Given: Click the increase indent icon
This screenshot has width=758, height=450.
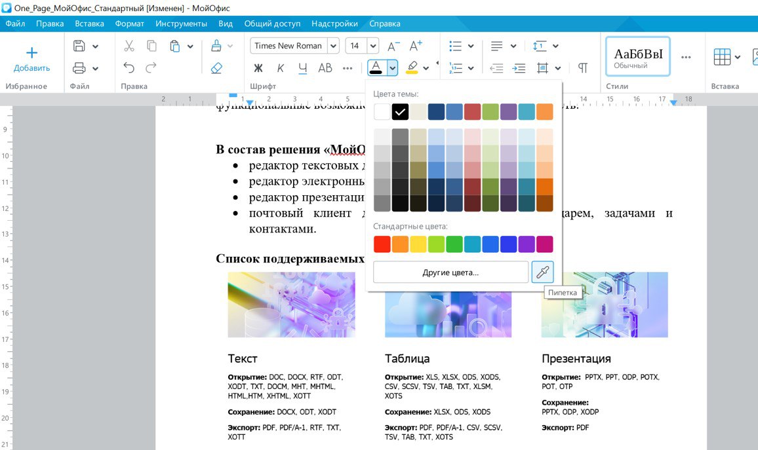Looking at the screenshot, I should click(519, 67).
